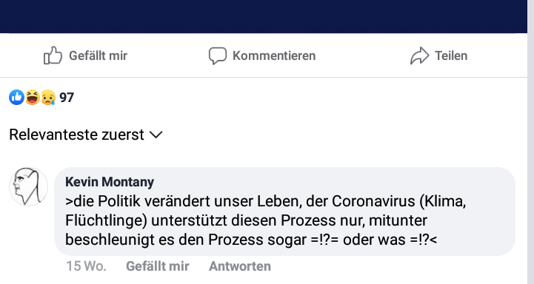Image resolution: width=534 pixels, height=284 pixels.
Task: Open the list behind the 97 reactions count
Action: (x=67, y=98)
